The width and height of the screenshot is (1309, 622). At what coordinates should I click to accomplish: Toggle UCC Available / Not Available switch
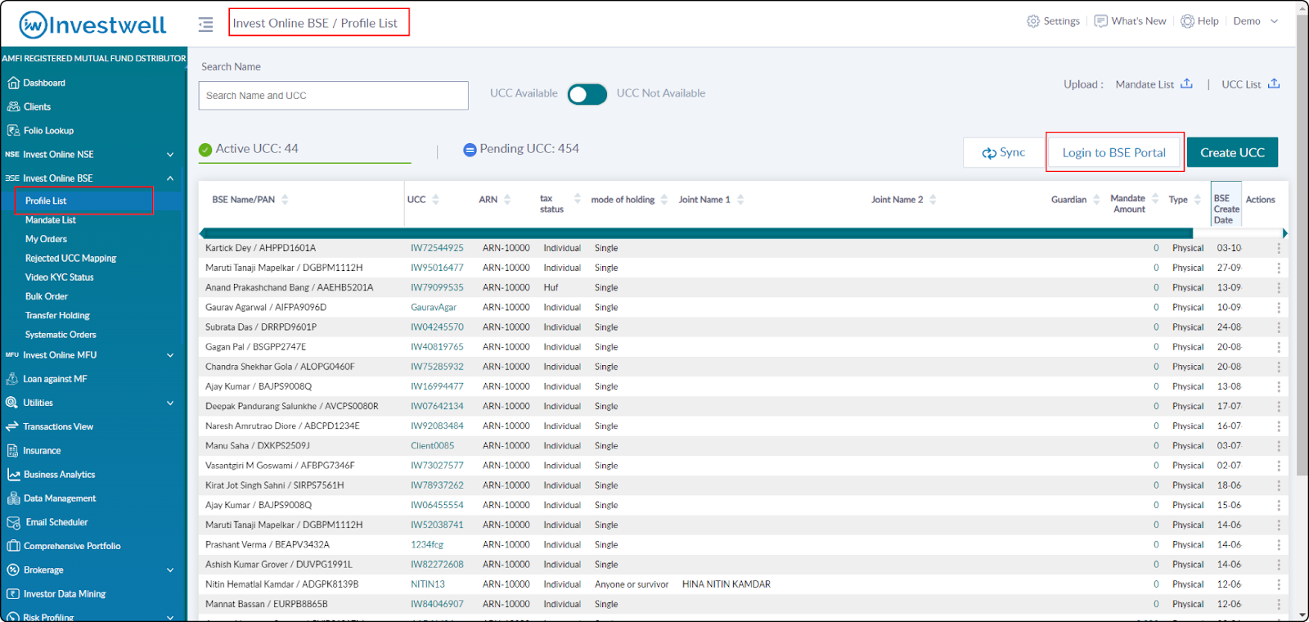click(x=587, y=94)
